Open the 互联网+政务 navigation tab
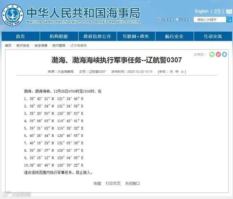The width and height of the screenshot is (233, 199). click(x=136, y=36)
